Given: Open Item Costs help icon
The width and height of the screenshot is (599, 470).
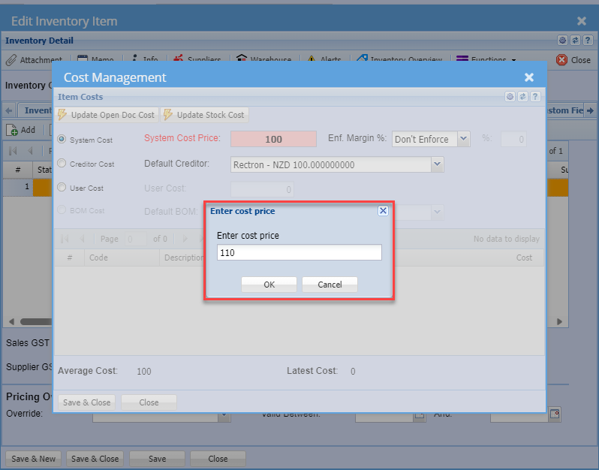Looking at the screenshot, I should tap(535, 97).
